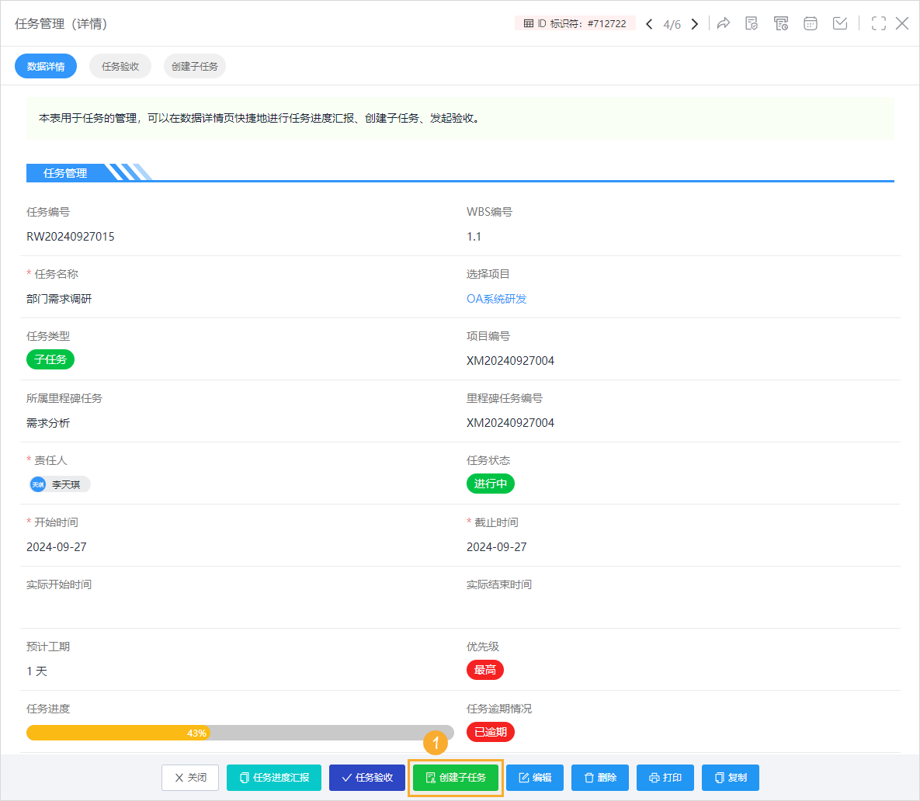Click the document shield icon in header

(752, 23)
